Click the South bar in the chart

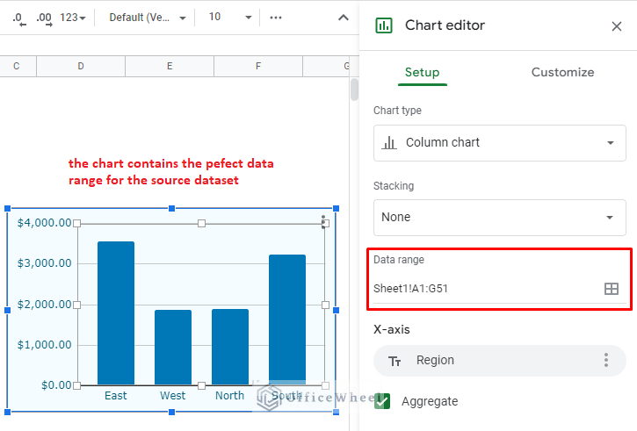(287, 320)
